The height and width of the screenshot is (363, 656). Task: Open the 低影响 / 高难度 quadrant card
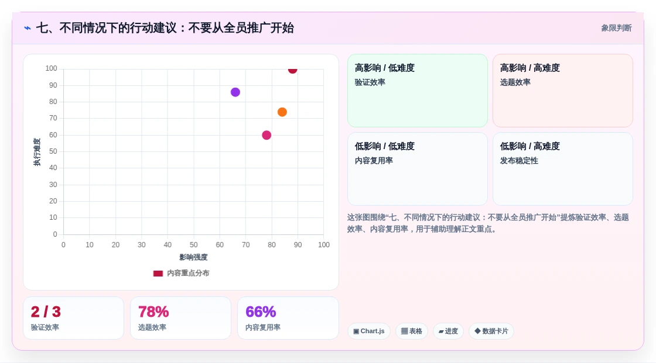pos(563,169)
